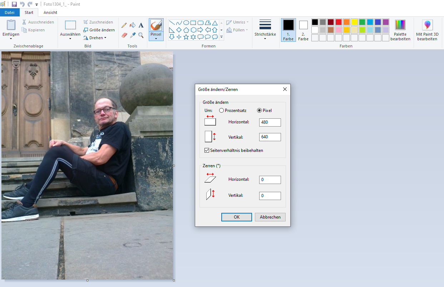
Task: Click the Horizontal resize input field
Action: pyautogui.click(x=270, y=123)
